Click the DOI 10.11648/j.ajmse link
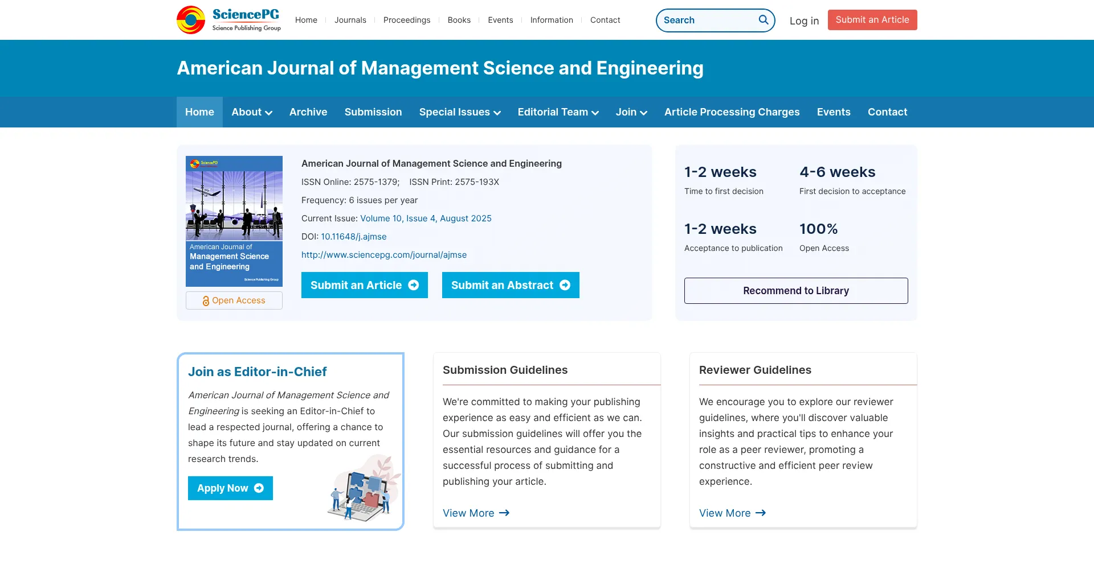The image size is (1094, 565). pos(353,237)
